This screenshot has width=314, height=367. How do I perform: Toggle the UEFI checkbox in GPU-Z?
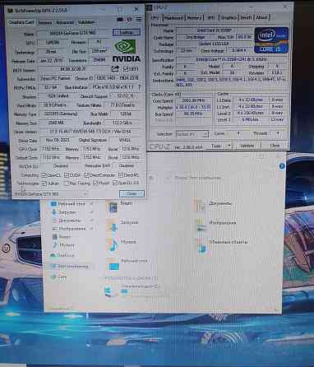tap(126, 69)
